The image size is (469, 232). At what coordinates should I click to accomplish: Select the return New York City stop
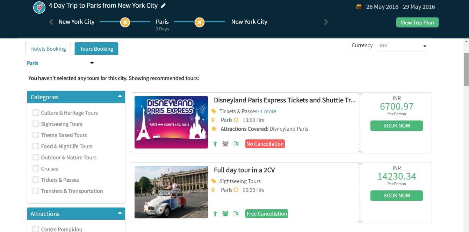click(249, 22)
